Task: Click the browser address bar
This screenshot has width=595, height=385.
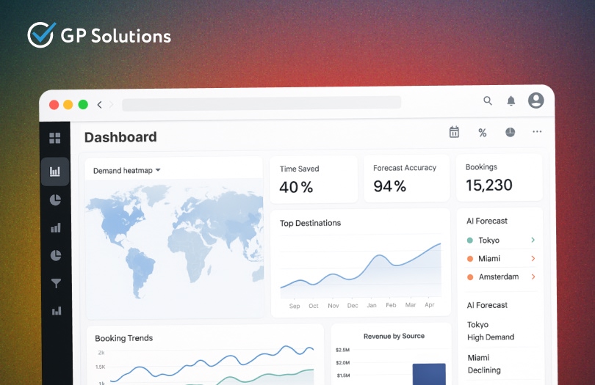Action: click(262, 103)
